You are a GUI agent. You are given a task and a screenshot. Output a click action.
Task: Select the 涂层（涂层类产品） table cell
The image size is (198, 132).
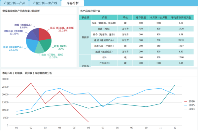tap(104, 40)
